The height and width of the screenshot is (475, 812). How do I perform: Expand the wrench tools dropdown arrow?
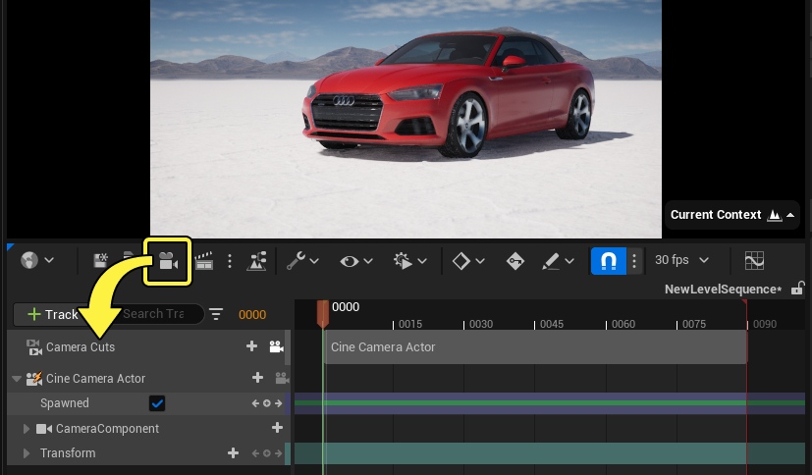tap(314, 261)
